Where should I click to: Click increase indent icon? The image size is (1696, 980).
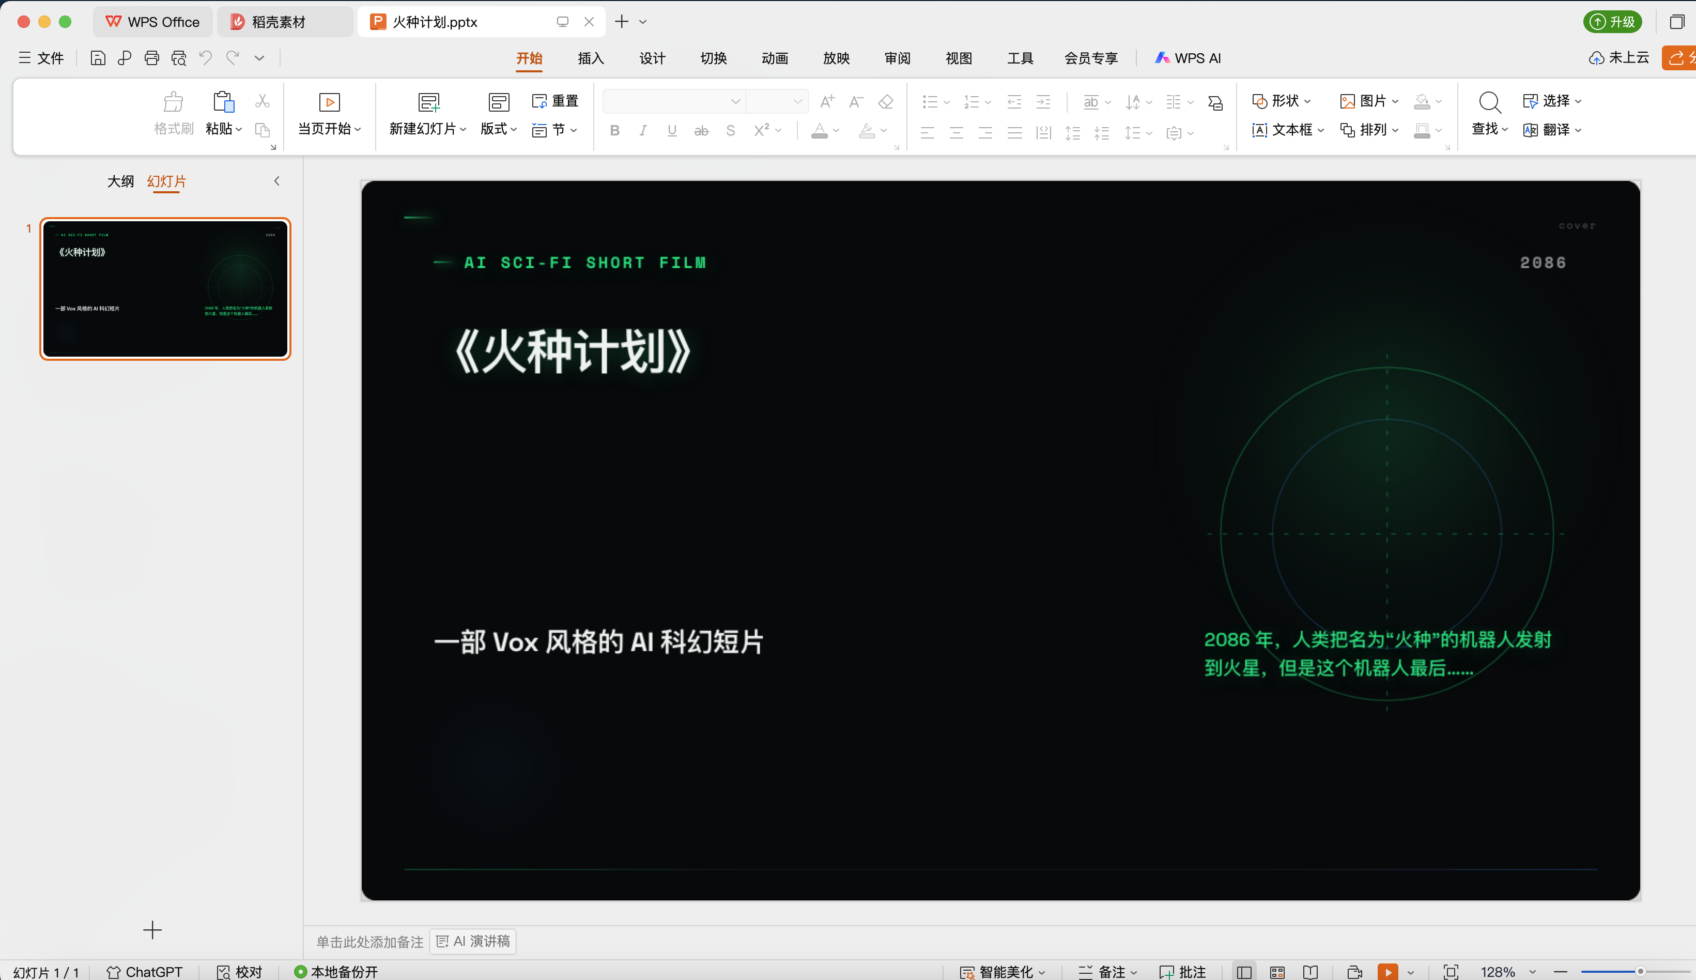[x=1043, y=102]
